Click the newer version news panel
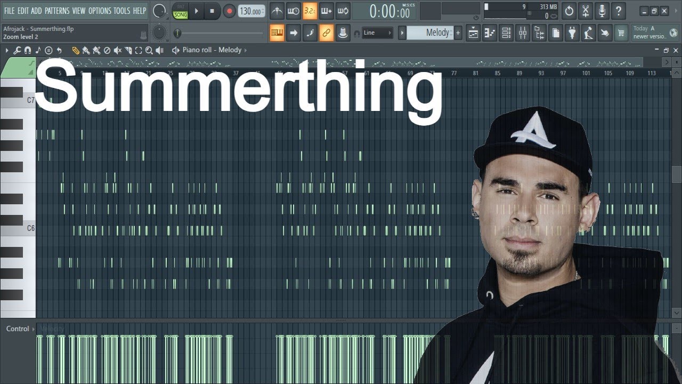 click(655, 33)
